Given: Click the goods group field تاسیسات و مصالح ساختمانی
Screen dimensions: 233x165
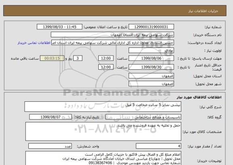Looking at the screenshot, I should pyautogui.click(x=143, y=117).
